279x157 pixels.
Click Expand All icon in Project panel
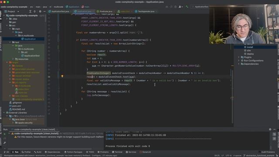pos(30,11)
